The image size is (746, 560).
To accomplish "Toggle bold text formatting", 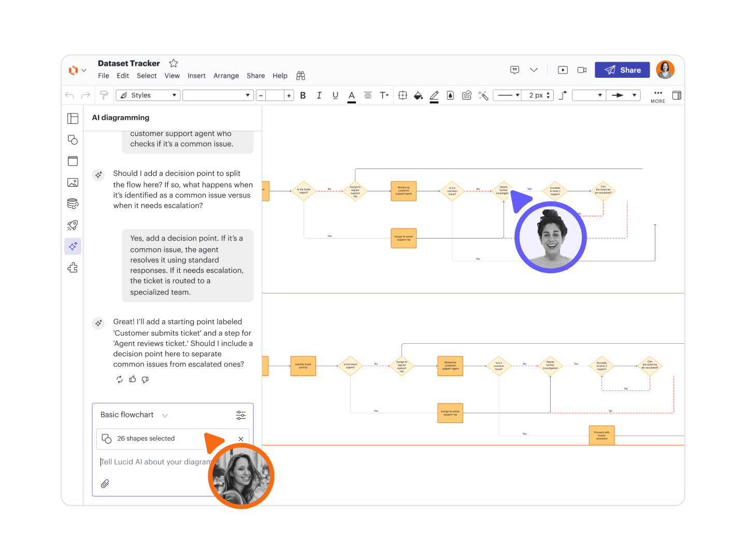I will [303, 95].
